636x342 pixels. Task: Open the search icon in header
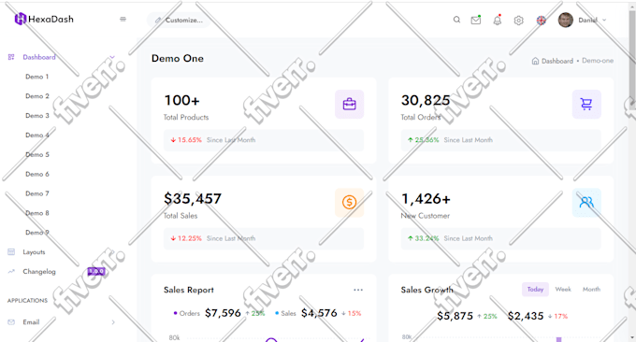[456, 20]
